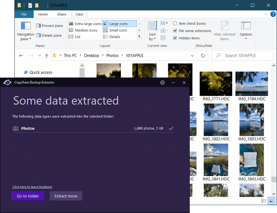Click the Properties checkmark in title bar
This screenshot has height=213, width=277.
[x=30, y=6]
